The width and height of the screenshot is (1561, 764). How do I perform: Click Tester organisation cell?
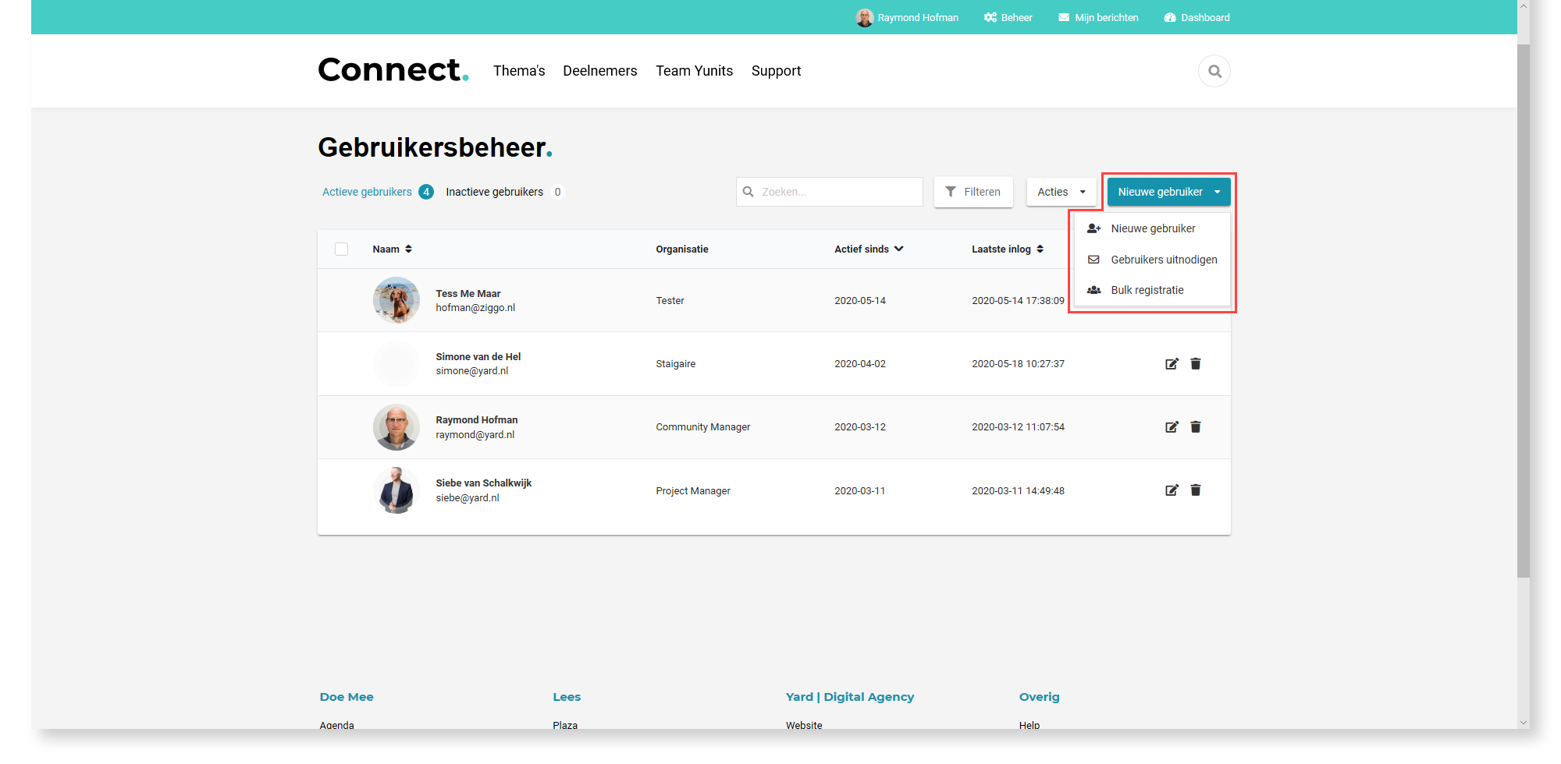coord(670,300)
